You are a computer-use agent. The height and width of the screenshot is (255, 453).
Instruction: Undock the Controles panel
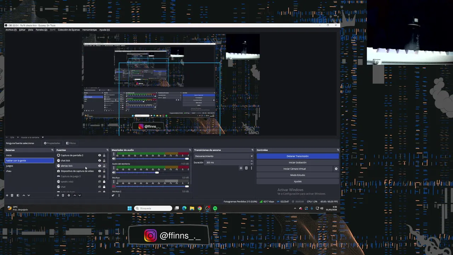pos(338,150)
